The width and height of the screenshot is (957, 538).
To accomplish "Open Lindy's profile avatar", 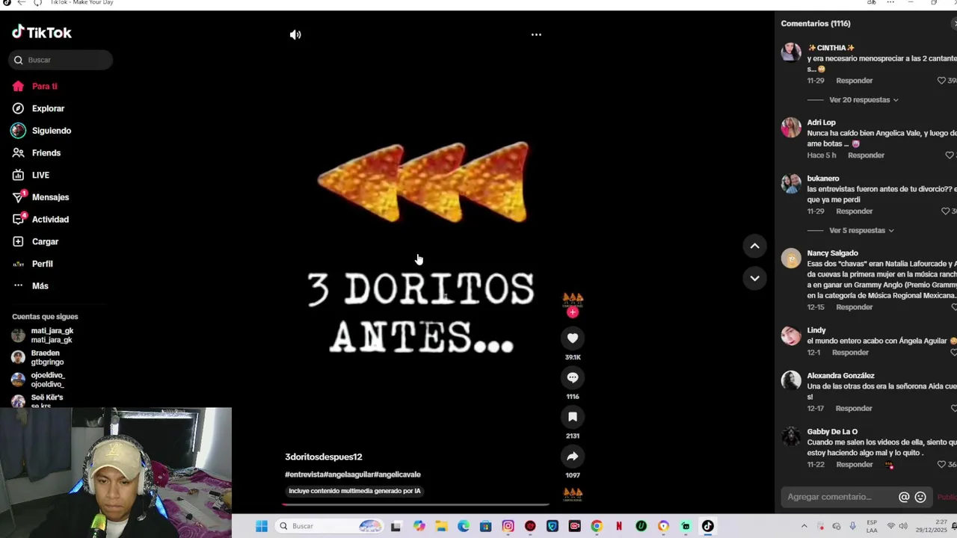I will [x=791, y=335].
